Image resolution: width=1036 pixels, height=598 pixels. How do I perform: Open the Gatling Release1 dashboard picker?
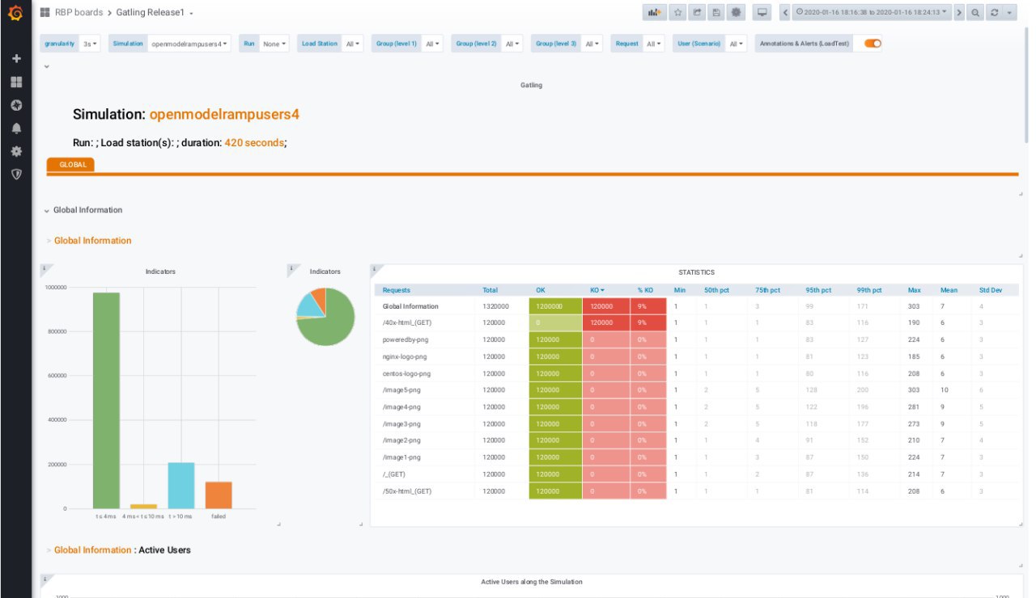tap(155, 13)
